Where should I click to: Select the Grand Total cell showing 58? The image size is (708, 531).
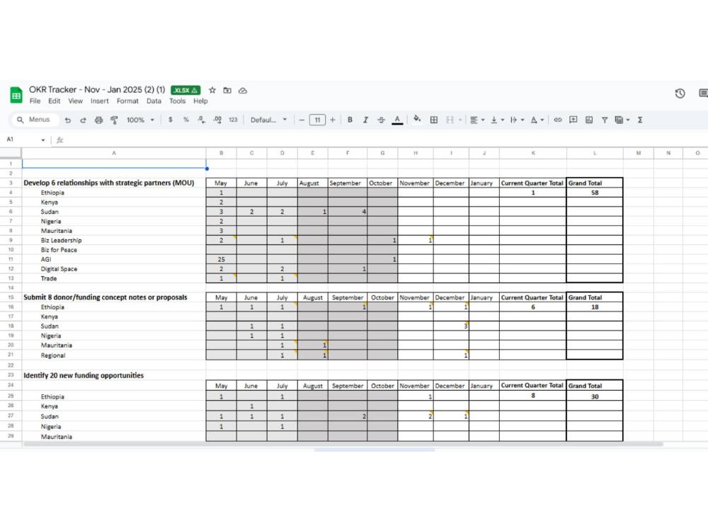pyautogui.click(x=595, y=193)
